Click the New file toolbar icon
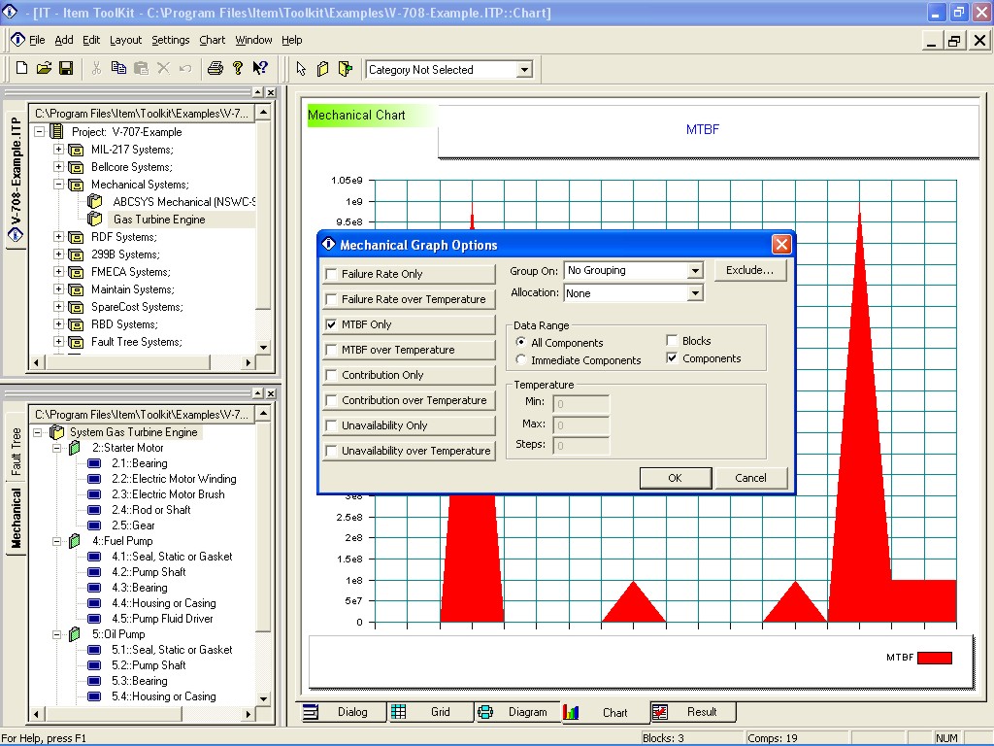The height and width of the screenshot is (746, 994). tap(21, 68)
